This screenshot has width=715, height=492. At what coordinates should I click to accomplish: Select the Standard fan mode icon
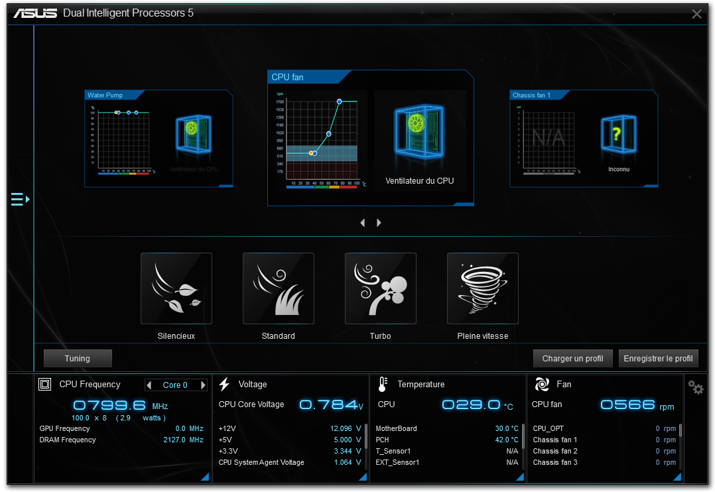pyautogui.click(x=279, y=288)
